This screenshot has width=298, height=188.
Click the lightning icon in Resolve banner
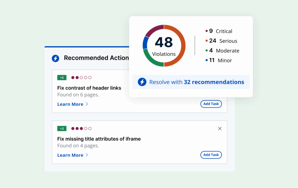click(142, 82)
